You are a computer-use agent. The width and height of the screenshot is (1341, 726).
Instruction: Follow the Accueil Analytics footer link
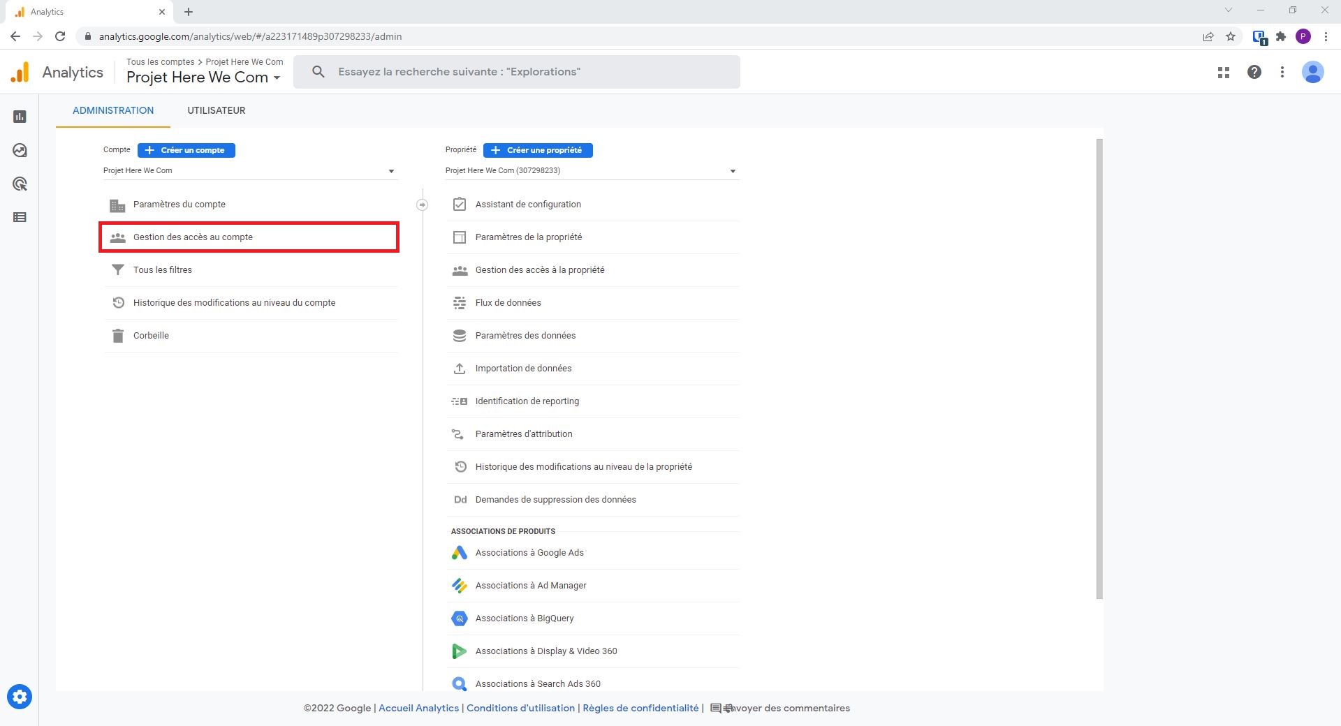click(x=419, y=708)
